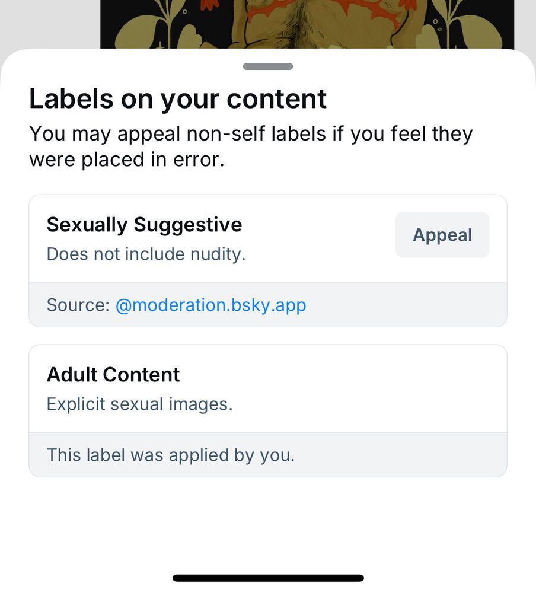The image size is (536, 593).
Task: Tap the Appeal button
Action: tap(442, 235)
